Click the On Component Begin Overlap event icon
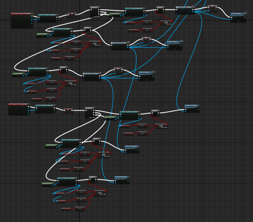Image resolution: width=253 pixels, height=222 pixels. pyautogui.click(x=12, y=14)
